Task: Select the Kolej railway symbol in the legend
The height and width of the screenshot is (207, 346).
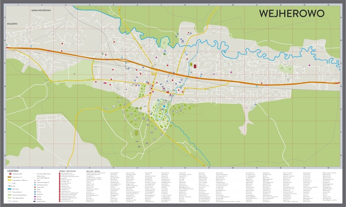Action: 10,186
